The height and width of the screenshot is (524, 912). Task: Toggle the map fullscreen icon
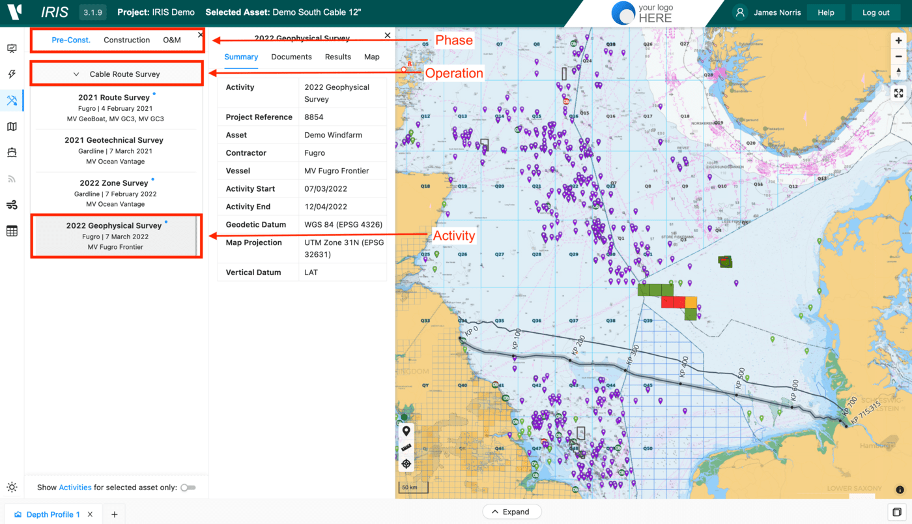[899, 93]
